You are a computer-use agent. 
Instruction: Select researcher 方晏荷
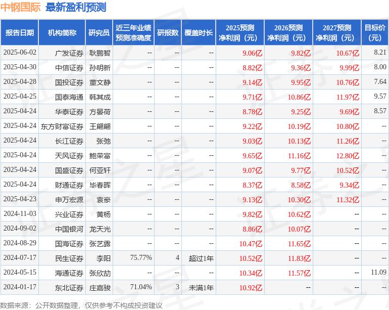point(100,112)
